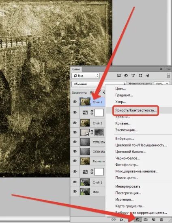Select the Слой 1 layer thumbnail
The width and height of the screenshot is (172, 223).
[85, 182]
